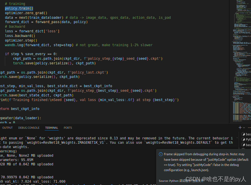The image size is (251, 185).
Task: Select the Python debug console terminal icon
Action: (243, 139)
